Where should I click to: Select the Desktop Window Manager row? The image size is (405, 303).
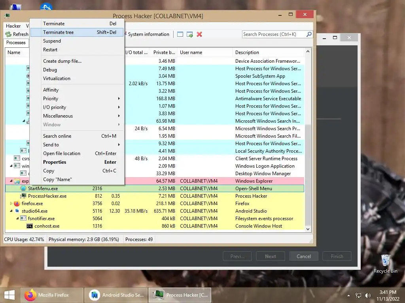point(155,174)
